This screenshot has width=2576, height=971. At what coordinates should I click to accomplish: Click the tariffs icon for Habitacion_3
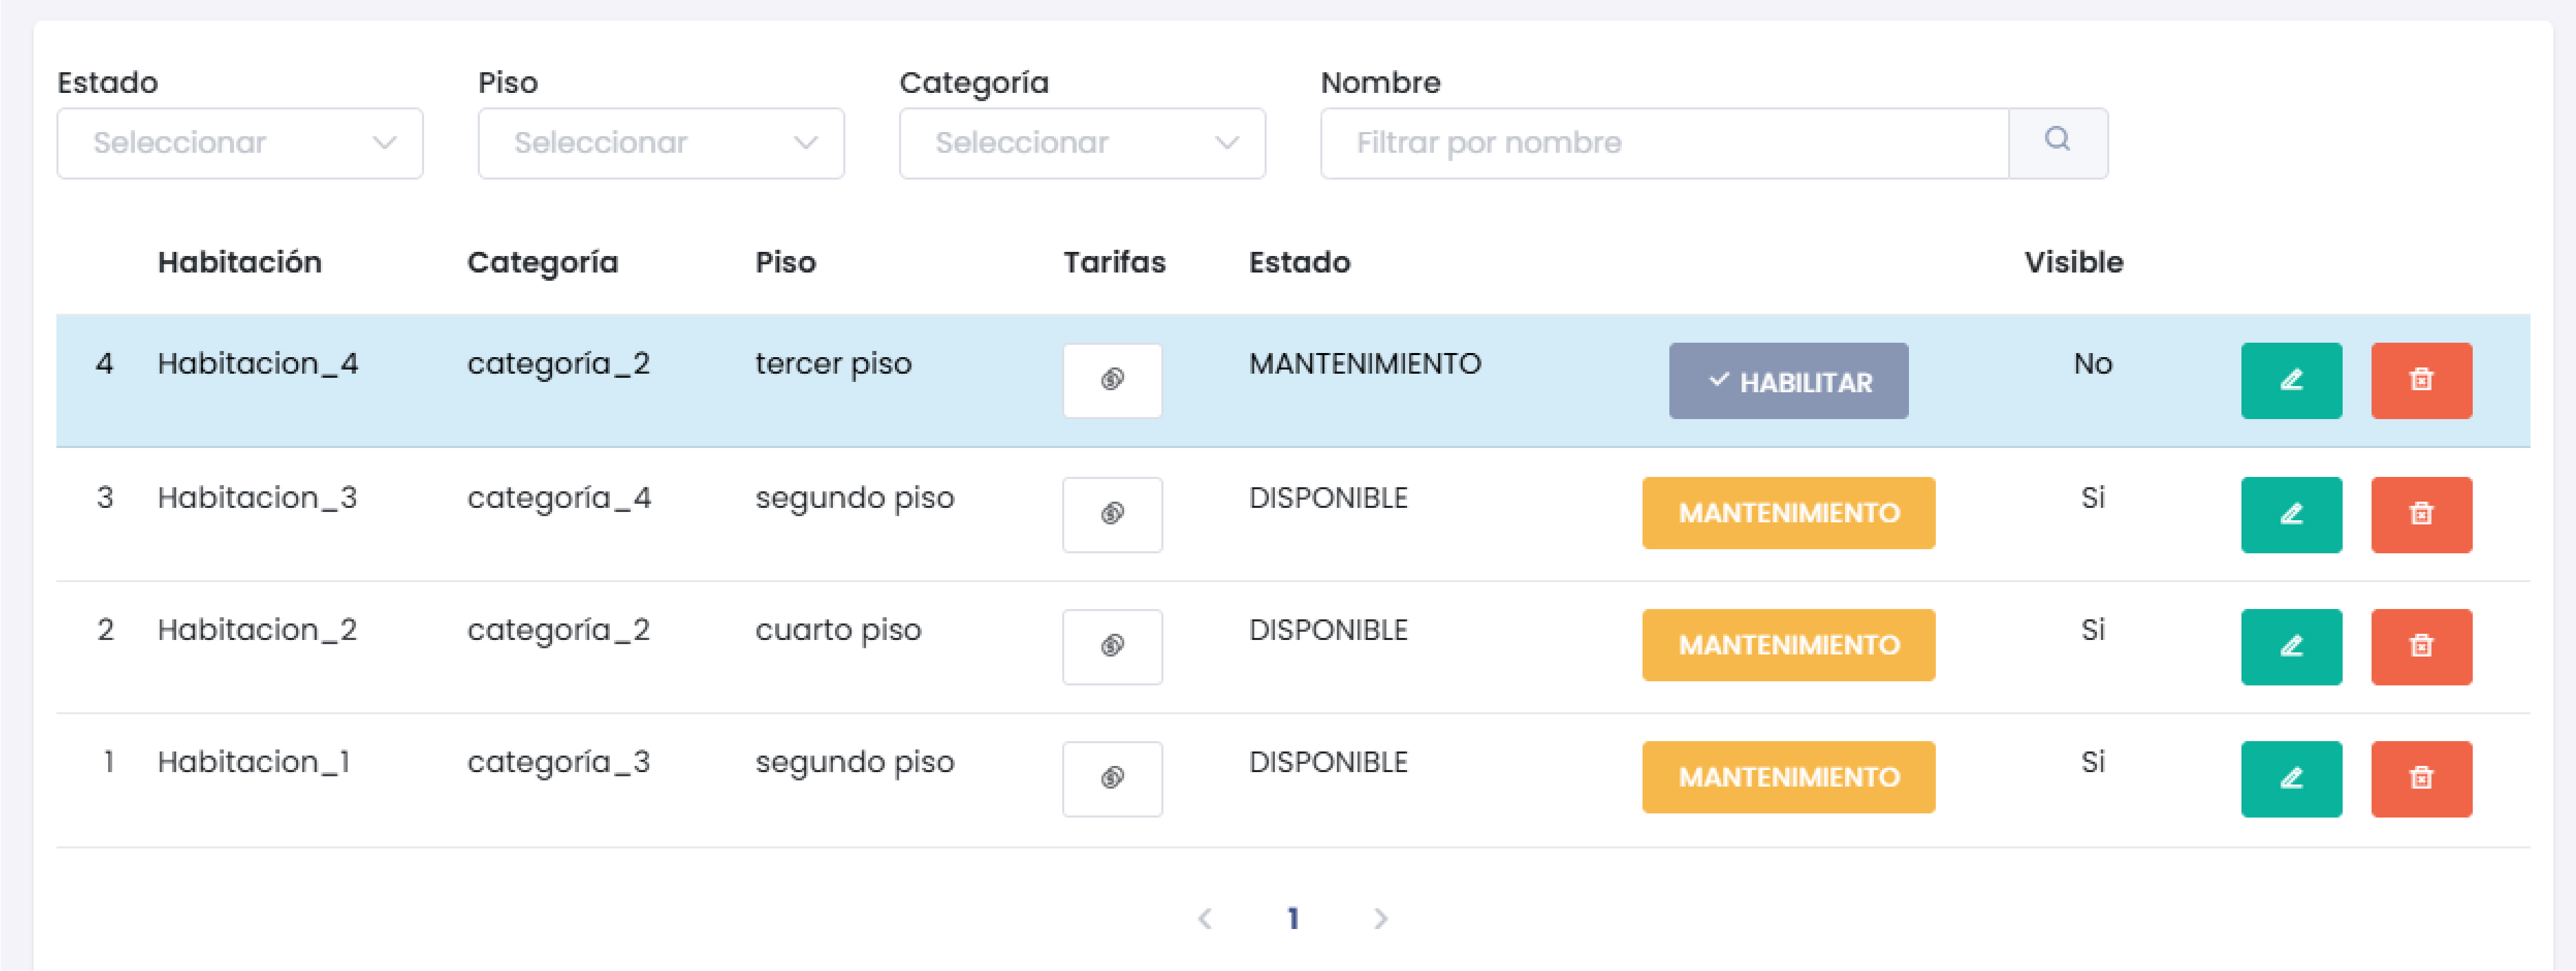tap(1112, 514)
